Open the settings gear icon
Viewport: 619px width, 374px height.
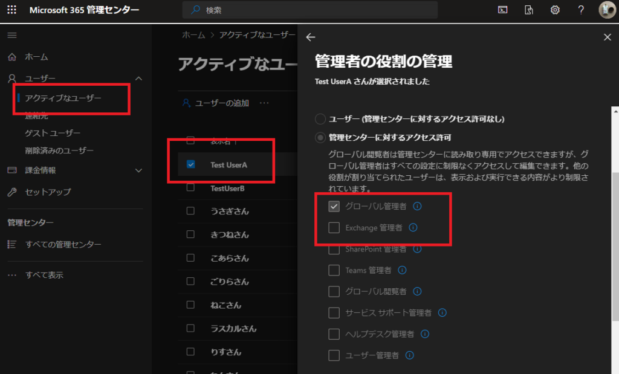(x=555, y=10)
